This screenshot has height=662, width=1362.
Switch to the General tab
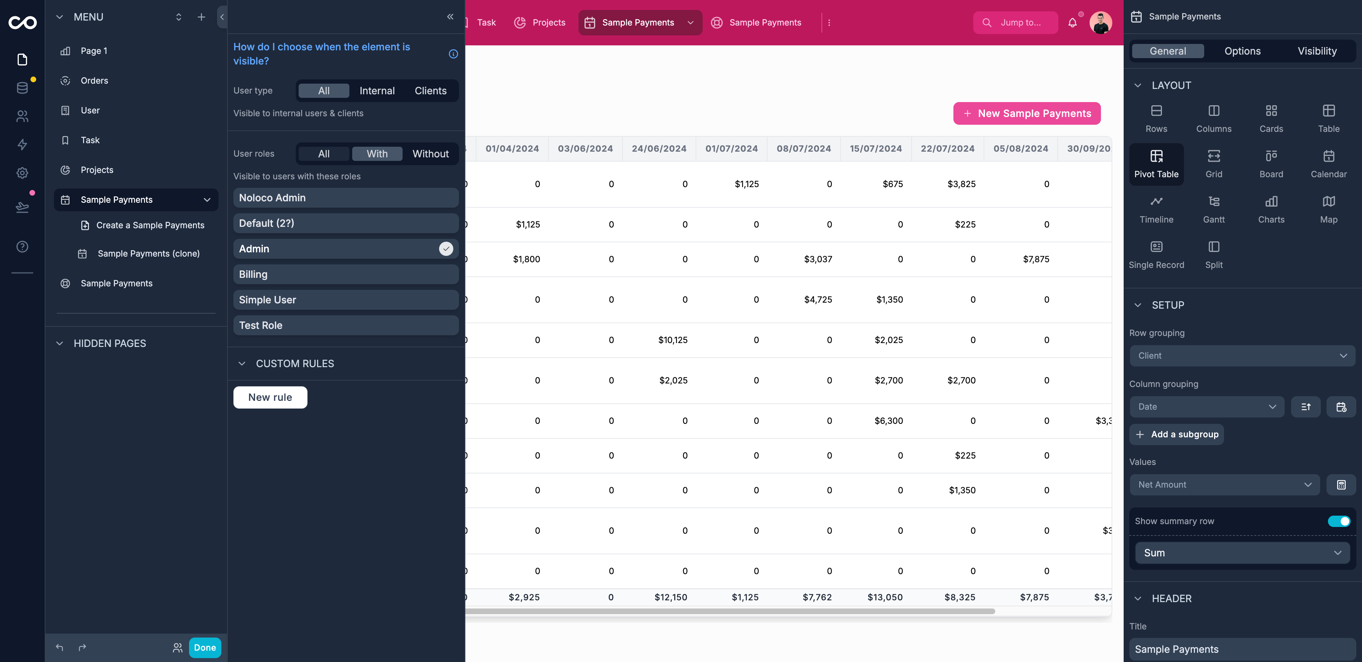click(x=1167, y=51)
